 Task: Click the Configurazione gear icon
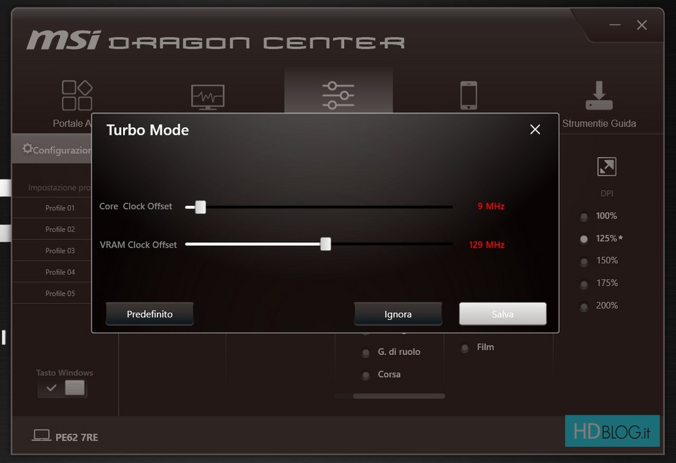coord(28,148)
